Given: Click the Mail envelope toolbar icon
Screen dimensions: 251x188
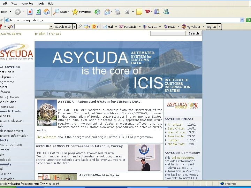Looking at the screenshot, I should [107, 12].
